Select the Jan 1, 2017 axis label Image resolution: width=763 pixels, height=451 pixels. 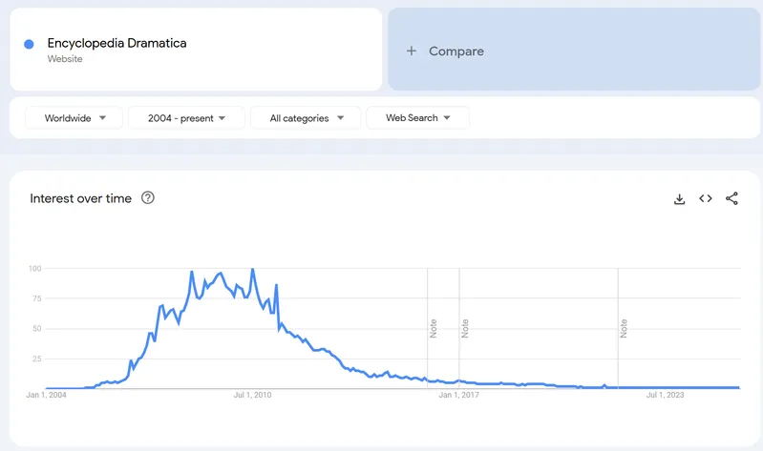click(x=459, y=395)
